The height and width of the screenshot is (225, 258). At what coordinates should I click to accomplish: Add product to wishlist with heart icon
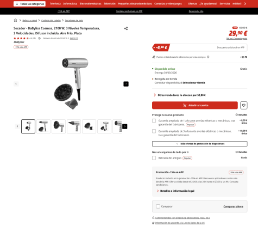coord(244,105)
